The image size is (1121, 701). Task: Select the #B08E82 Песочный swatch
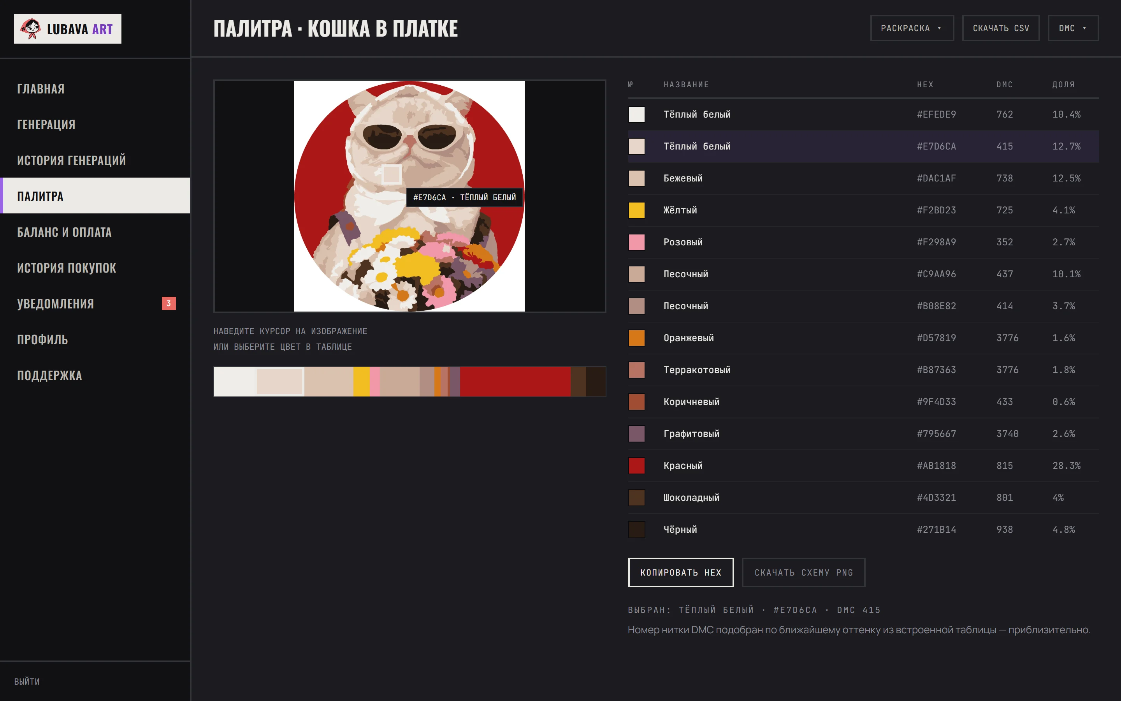click(636, 306)
